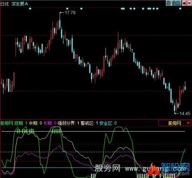Click the red arrow-to-bar icon
Screen dimensions: 192x178
(x=185, y=3)
